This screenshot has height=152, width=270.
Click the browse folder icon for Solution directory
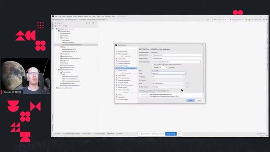tap(200, 62)
